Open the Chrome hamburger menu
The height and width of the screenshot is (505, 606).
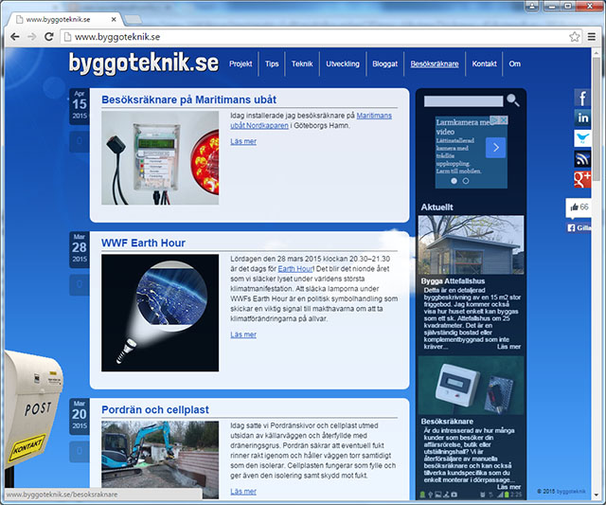pos(591,37)
